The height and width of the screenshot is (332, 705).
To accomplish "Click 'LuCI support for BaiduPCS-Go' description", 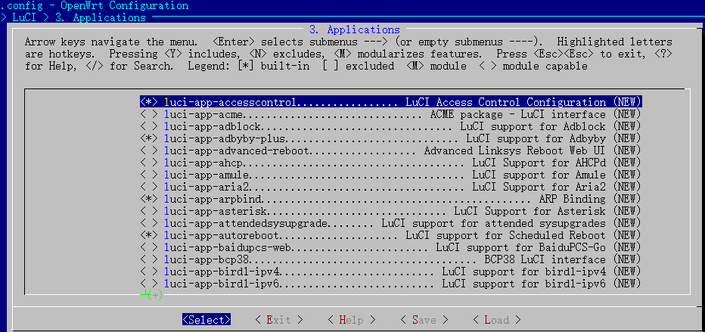I will (521, 247).
